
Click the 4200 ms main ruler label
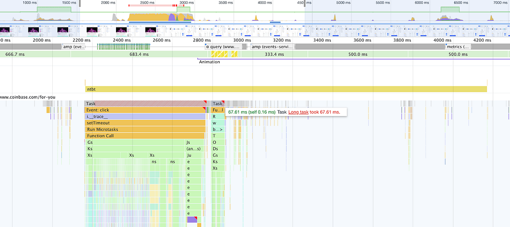coord(482,40)
